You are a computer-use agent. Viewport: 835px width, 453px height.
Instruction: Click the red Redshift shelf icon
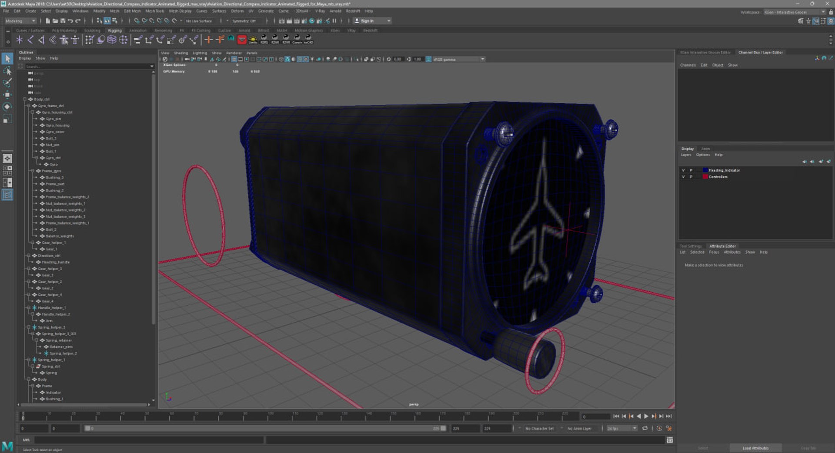tap(242, 40)
